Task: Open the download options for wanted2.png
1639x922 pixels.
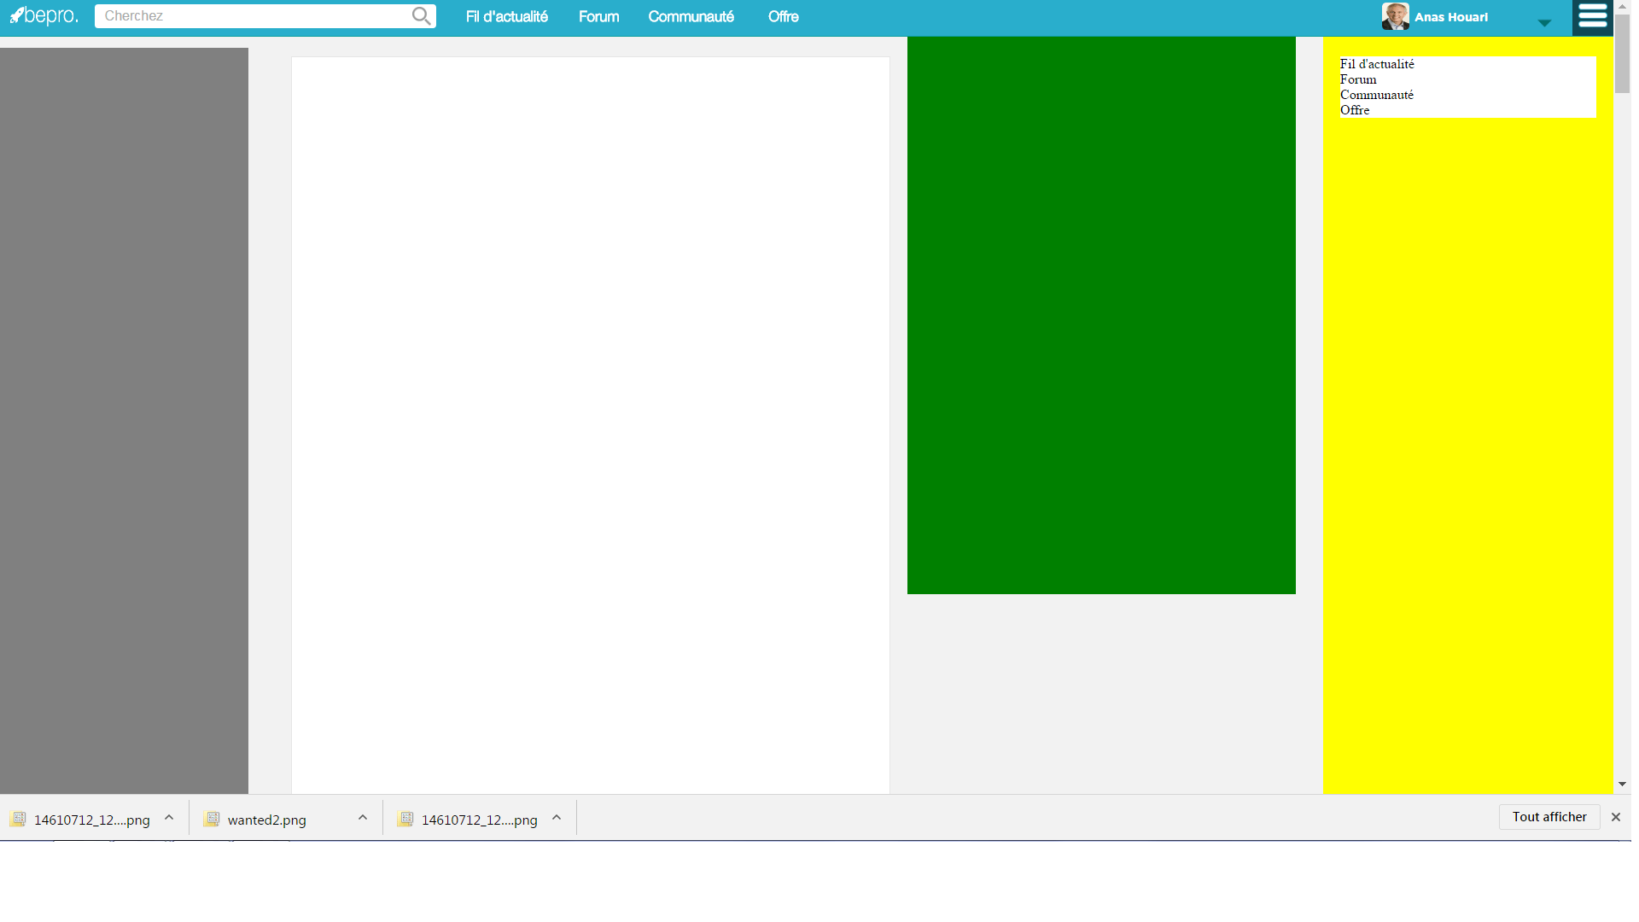Action: click(363, 817)
